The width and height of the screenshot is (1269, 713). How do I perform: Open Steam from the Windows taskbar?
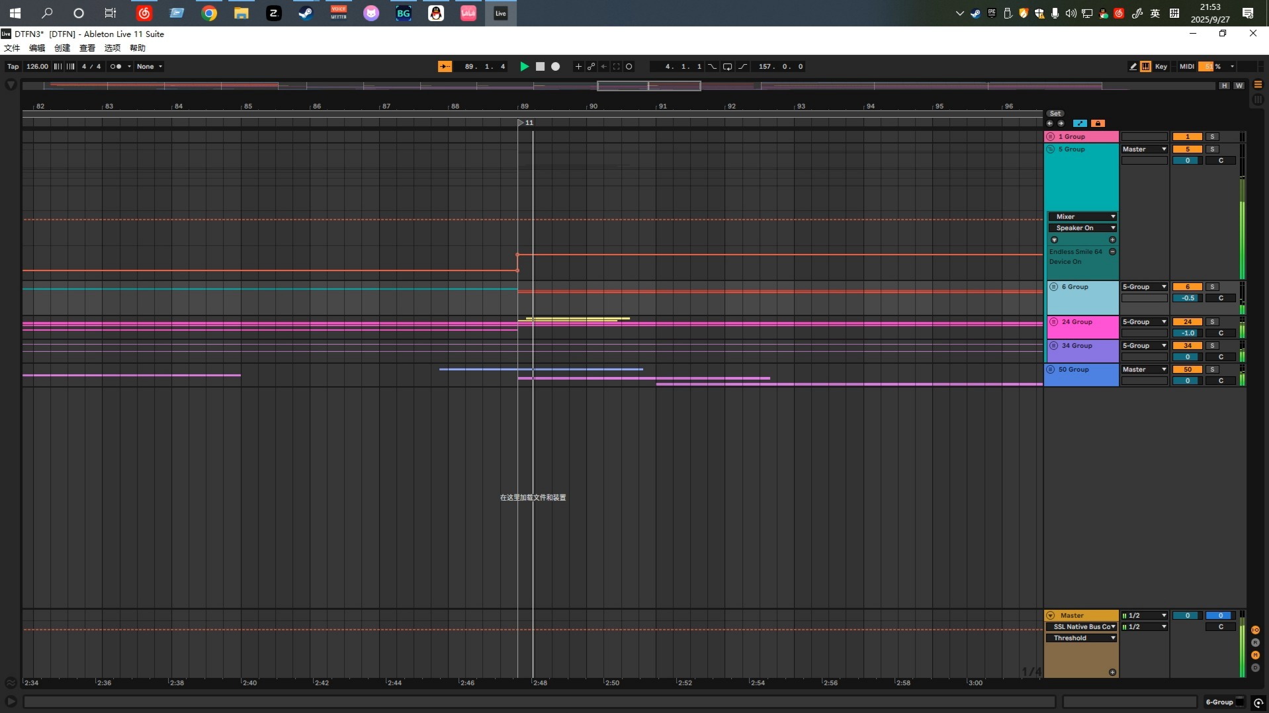pyautogui.click(x=306, y=13)
